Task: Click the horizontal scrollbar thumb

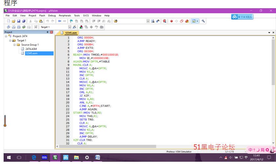Action: point(107,146)
